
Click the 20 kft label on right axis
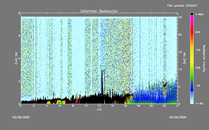180,35
